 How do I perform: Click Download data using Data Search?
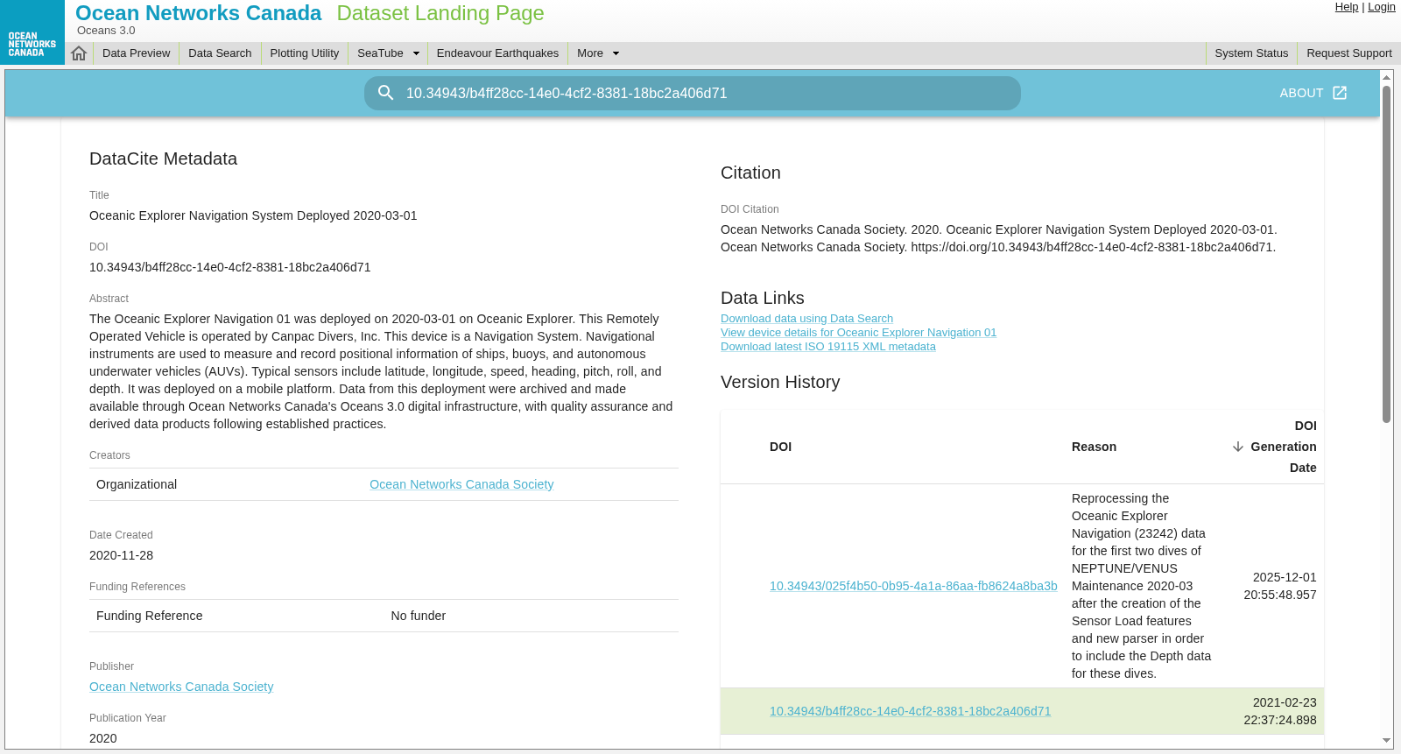click(806, 319)
